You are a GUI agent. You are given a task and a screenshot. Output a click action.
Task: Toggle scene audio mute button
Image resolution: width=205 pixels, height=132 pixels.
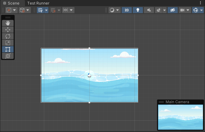(149, 10)
